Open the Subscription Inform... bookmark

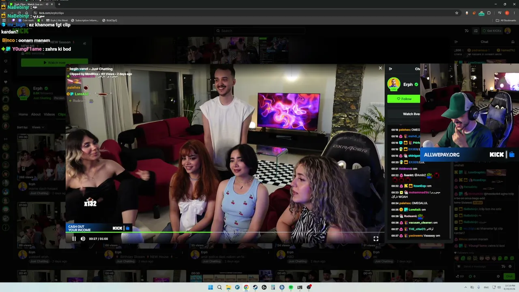(x=85, y=20)
